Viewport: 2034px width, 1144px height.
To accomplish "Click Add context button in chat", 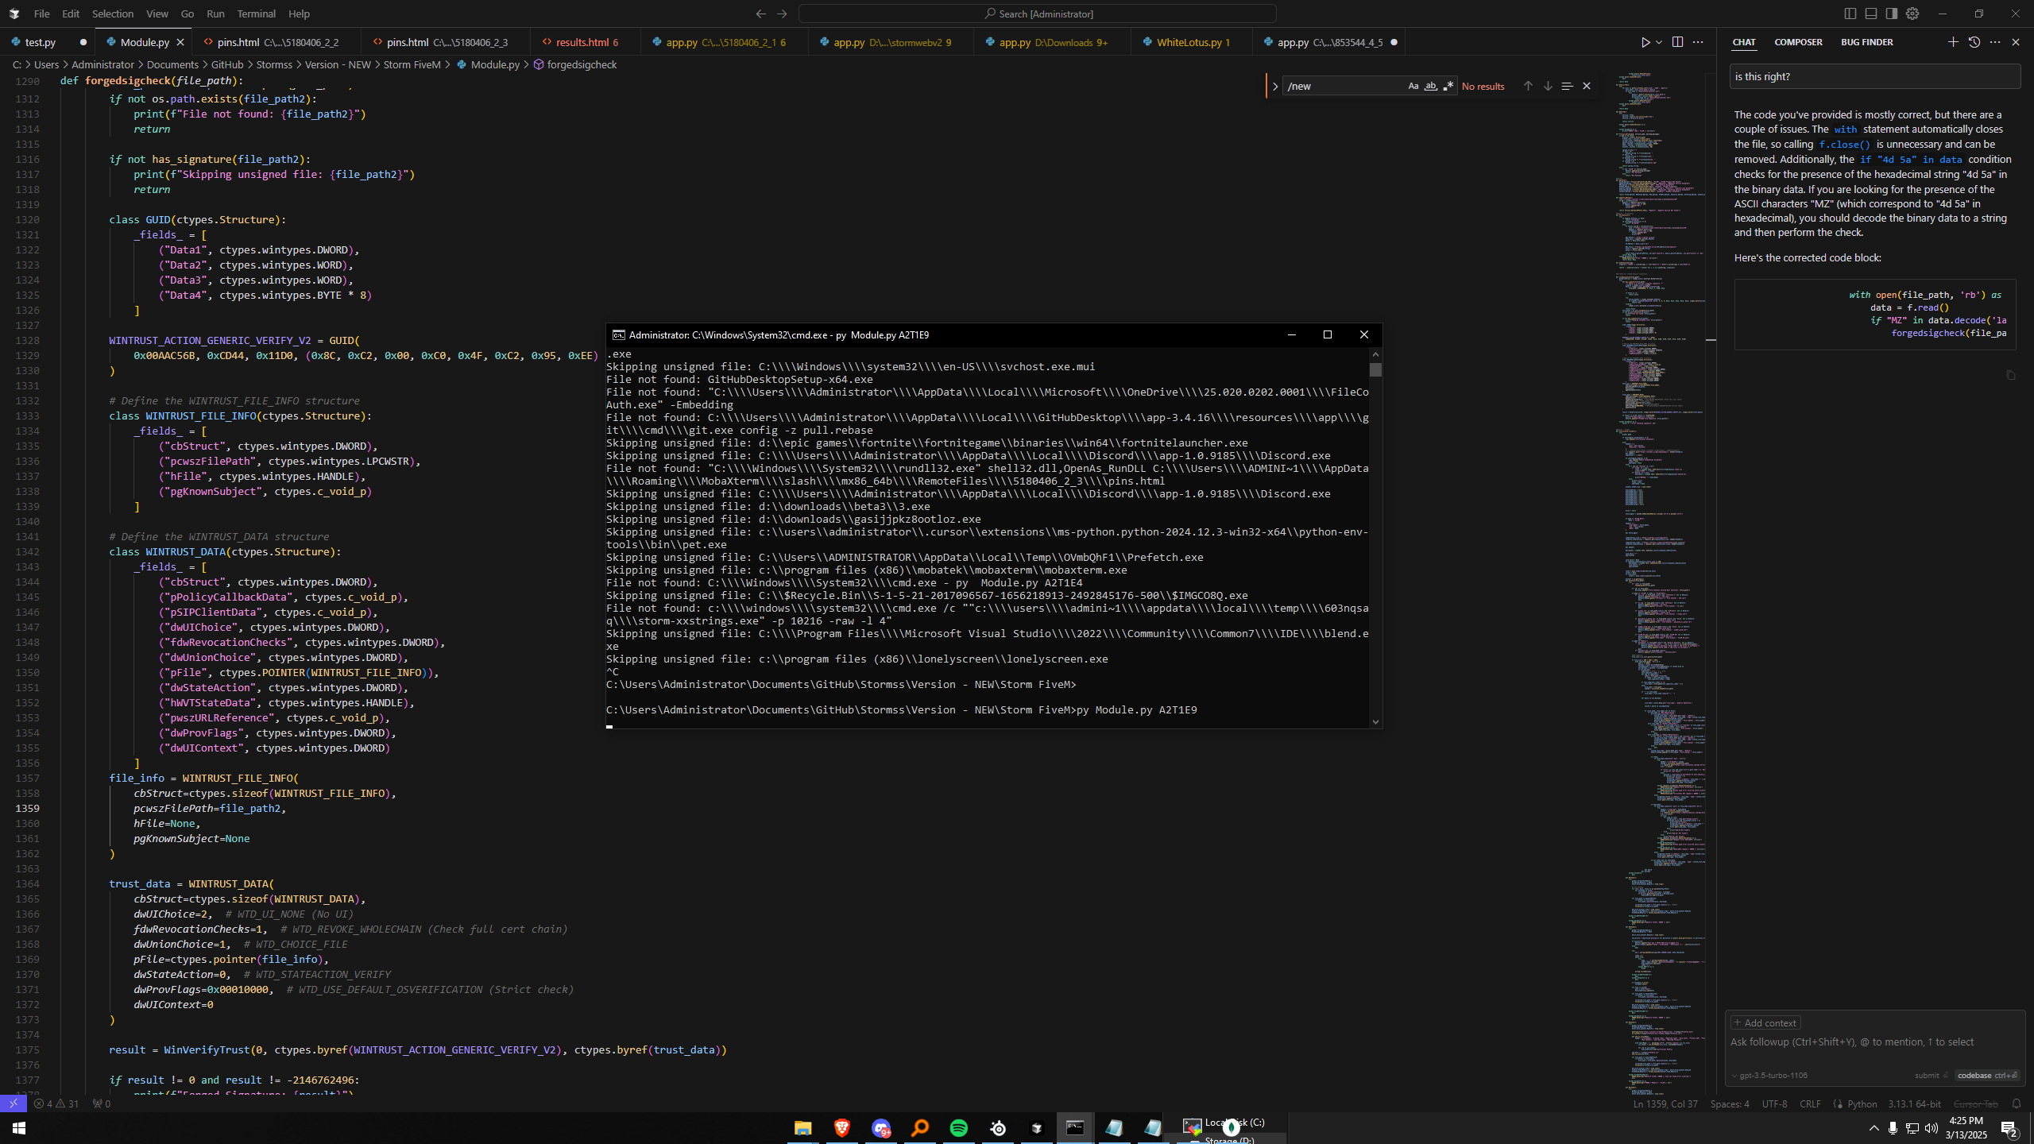I will 1765,1022.
